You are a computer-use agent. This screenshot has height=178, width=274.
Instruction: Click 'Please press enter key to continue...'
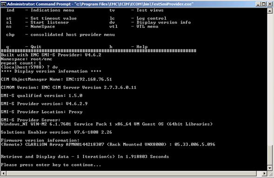click(x=51, y=165)
